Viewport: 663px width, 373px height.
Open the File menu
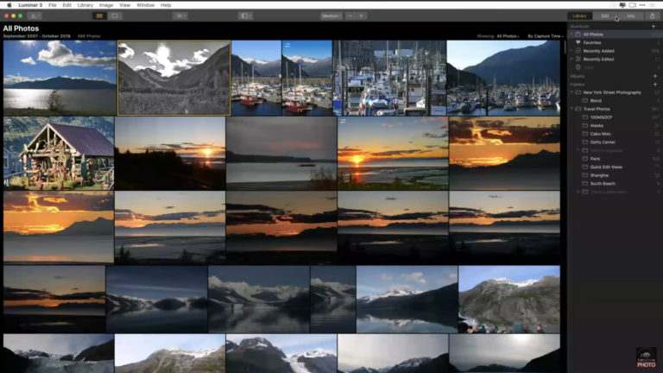53,5
